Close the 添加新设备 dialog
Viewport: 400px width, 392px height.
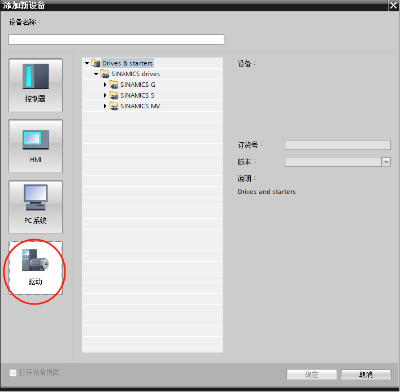click(x=394, y=5)
